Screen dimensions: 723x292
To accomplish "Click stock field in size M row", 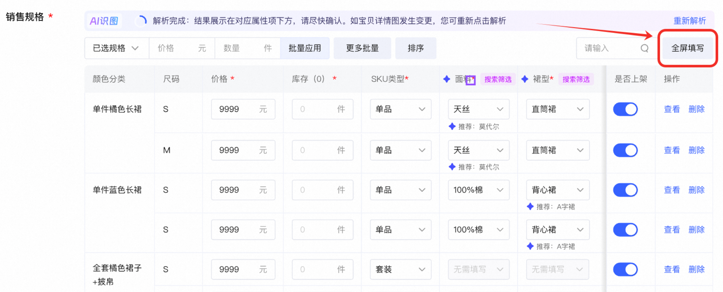I will click(322, 151).
